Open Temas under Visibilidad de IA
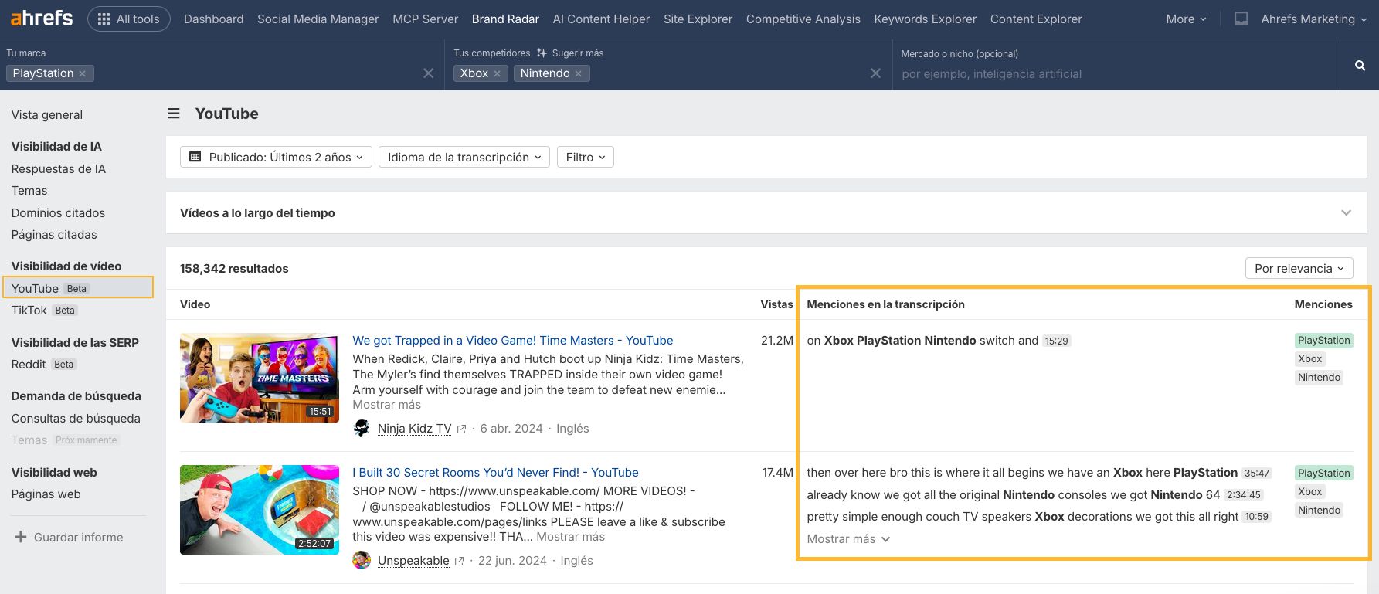Image resolution: width=1379 pixels, height=594 pixels. click(29, 190)
